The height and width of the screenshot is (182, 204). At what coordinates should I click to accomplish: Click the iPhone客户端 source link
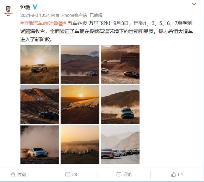(74, 15)
